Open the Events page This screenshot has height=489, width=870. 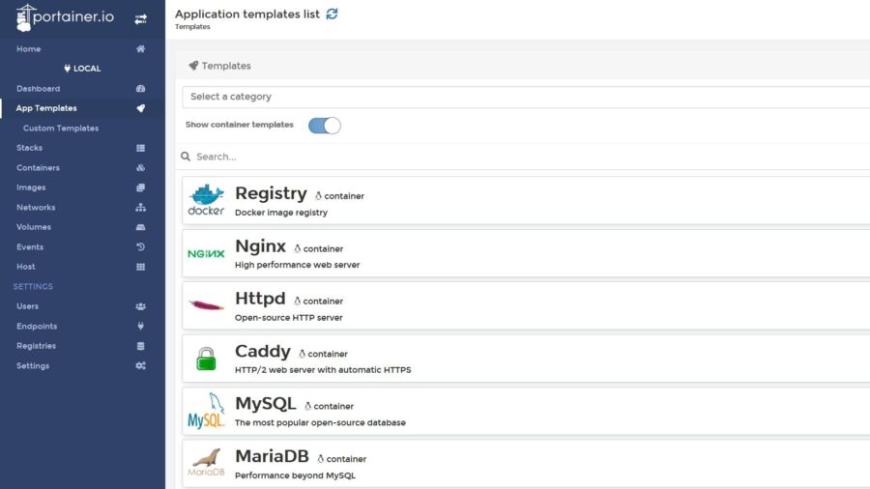pos(30,246)
